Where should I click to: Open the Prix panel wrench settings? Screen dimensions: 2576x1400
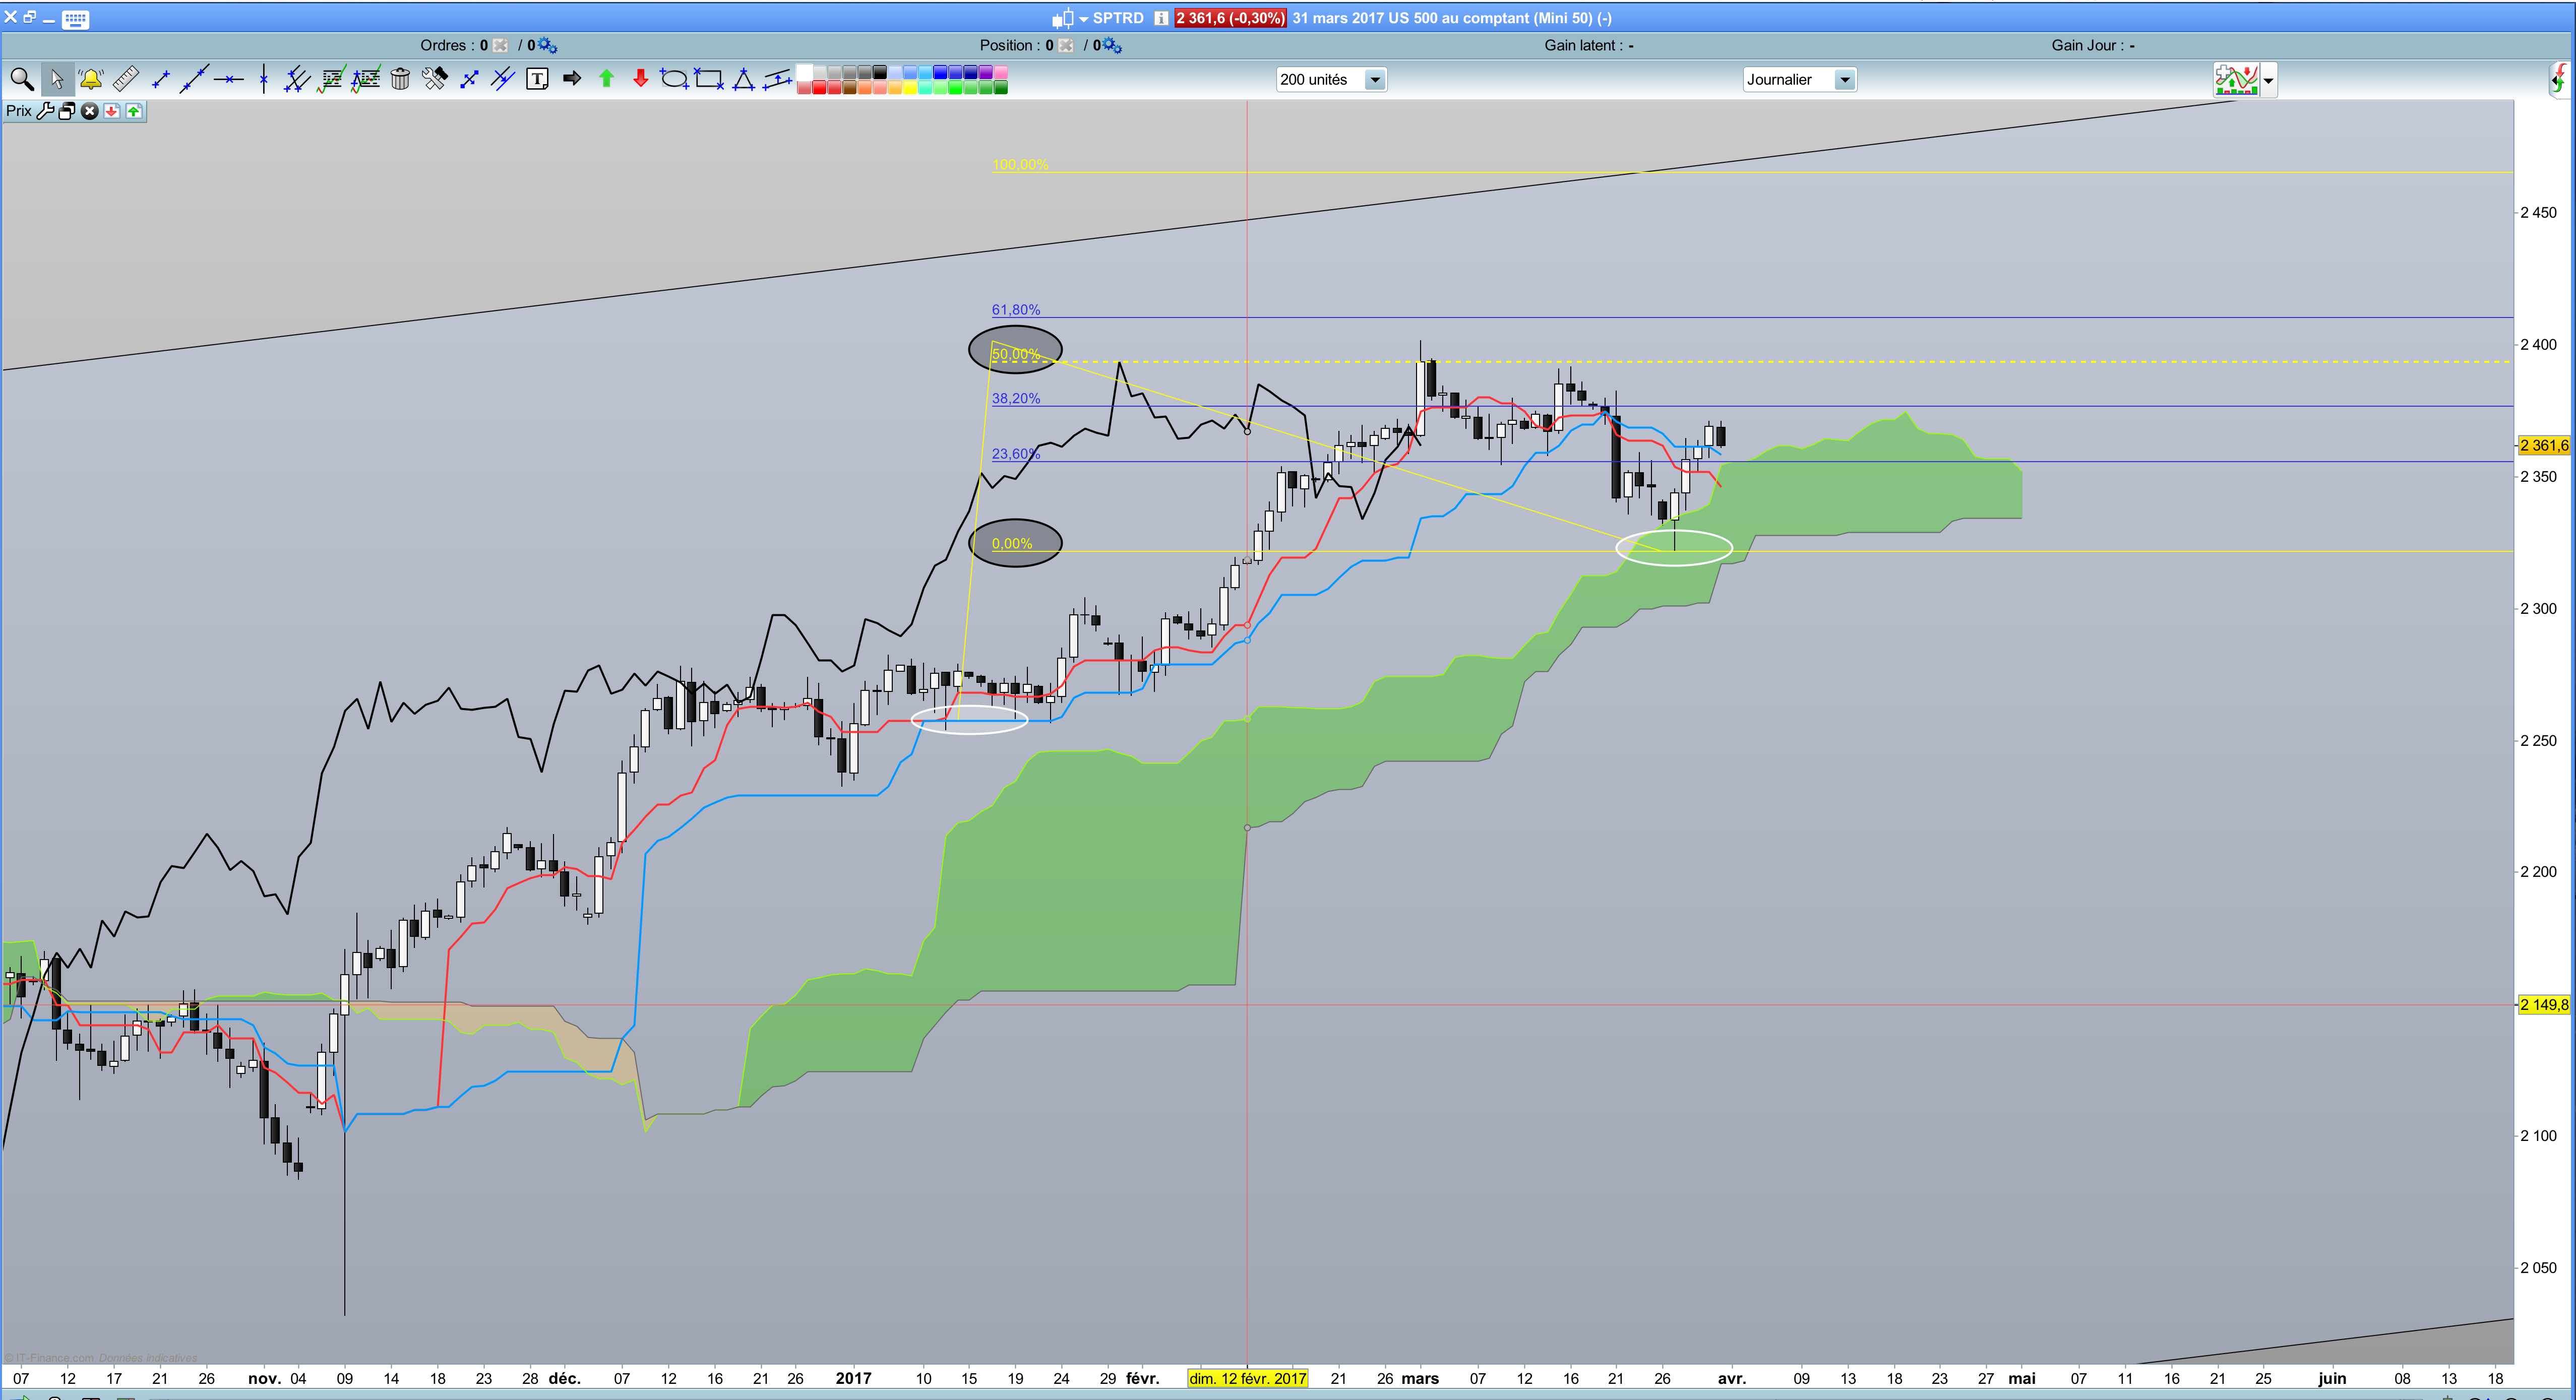click(45, 111)
